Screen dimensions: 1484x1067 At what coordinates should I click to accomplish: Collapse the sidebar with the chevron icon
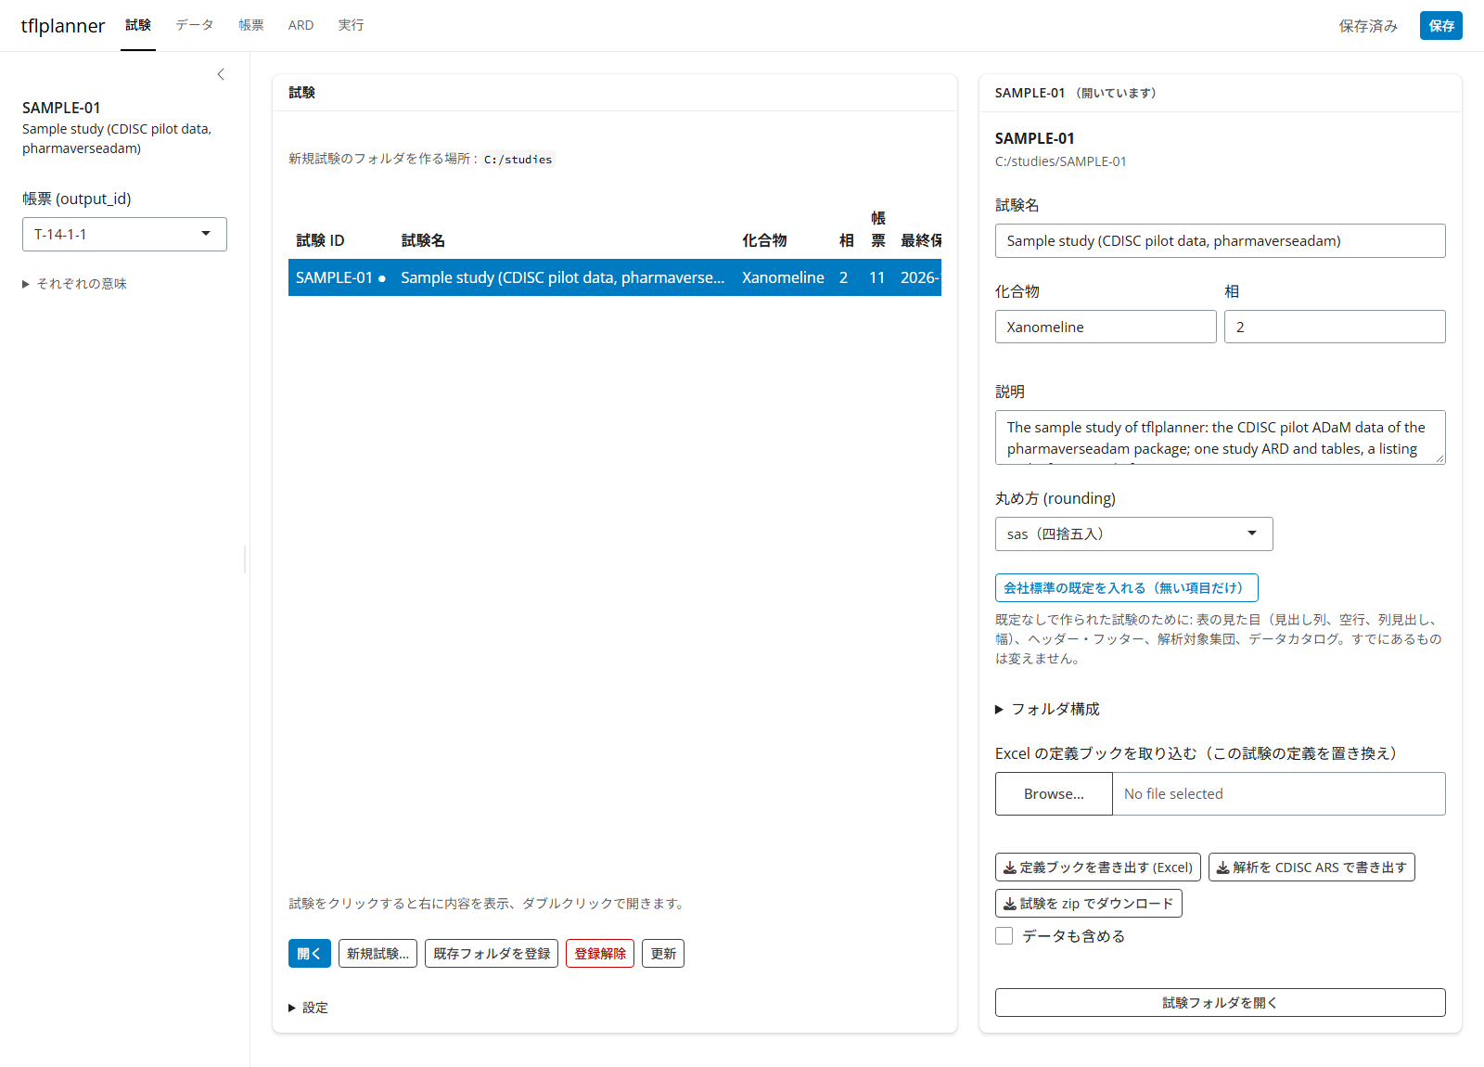[221, 74]
